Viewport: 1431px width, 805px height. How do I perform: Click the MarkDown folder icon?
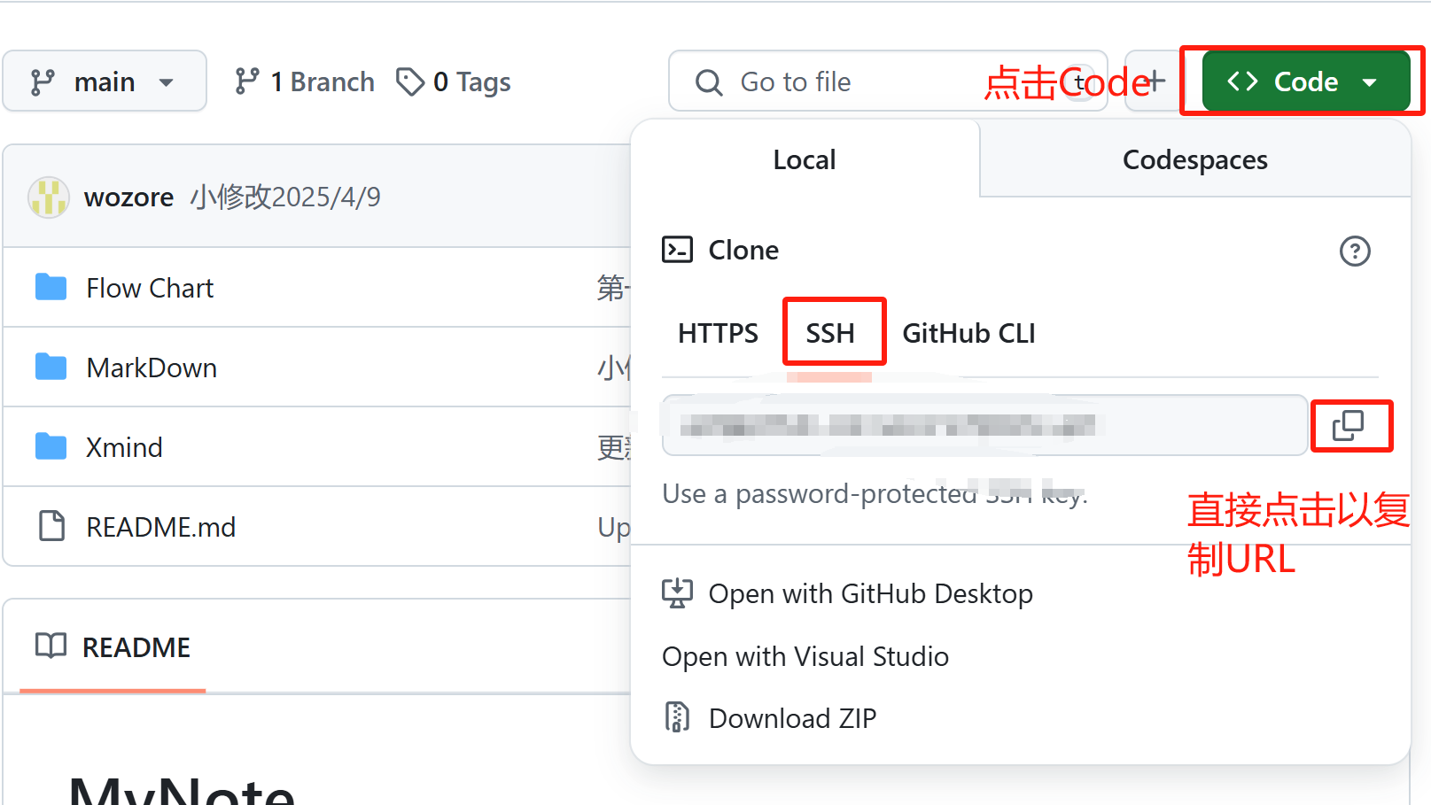(51, 367)
